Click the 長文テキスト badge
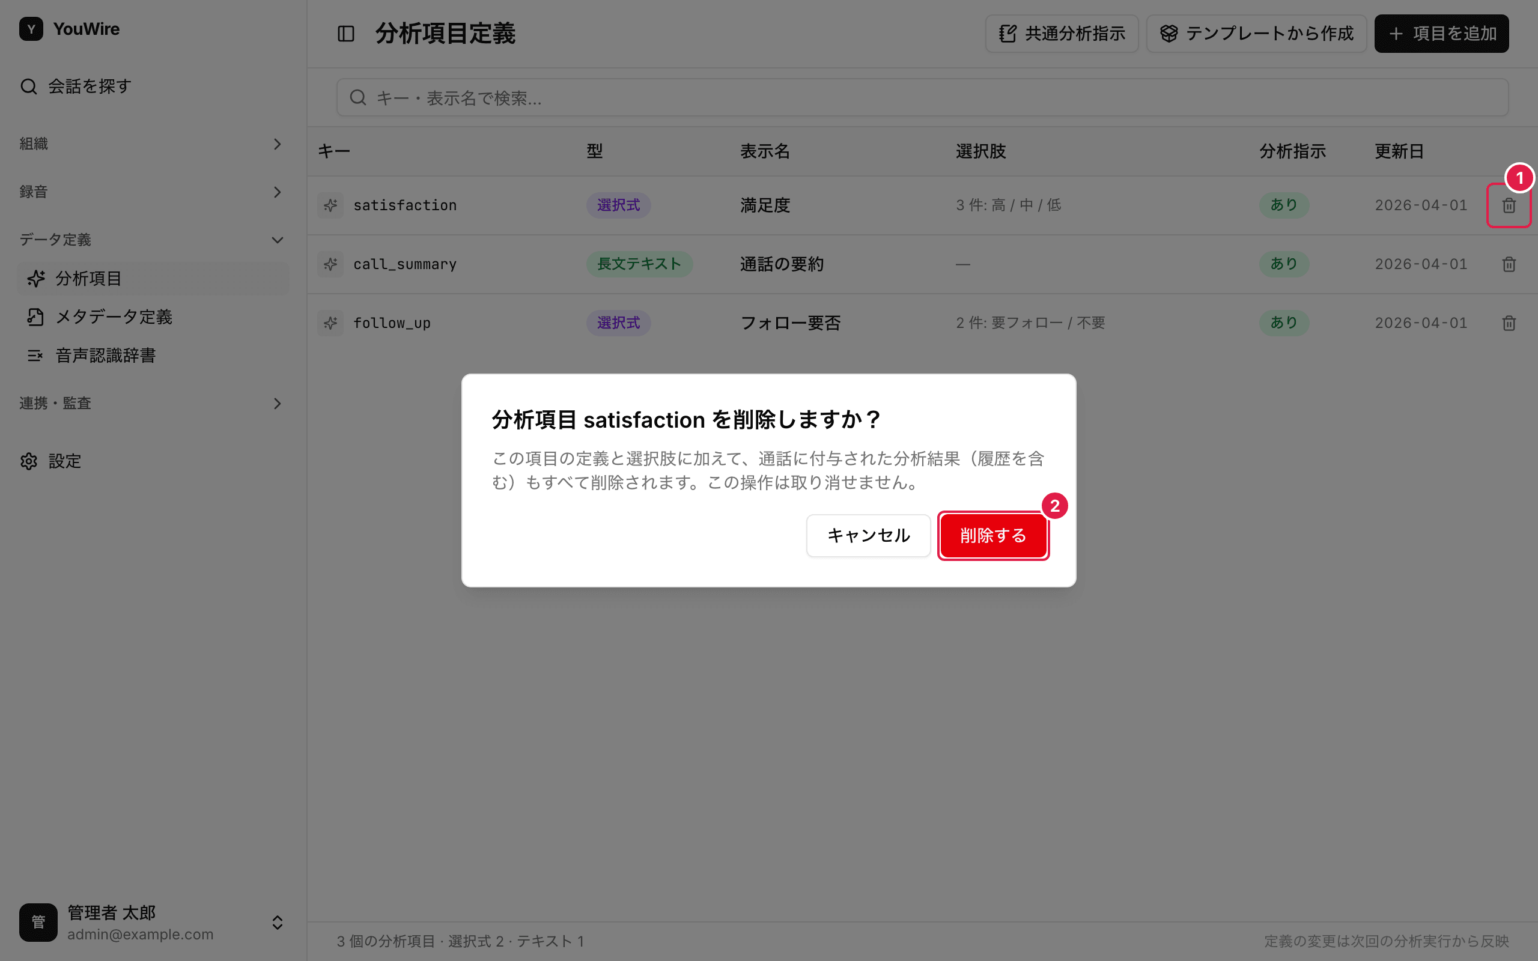 639,264
